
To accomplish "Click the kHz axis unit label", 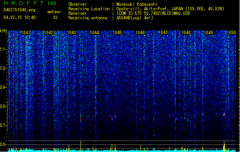I will [3, 31].
